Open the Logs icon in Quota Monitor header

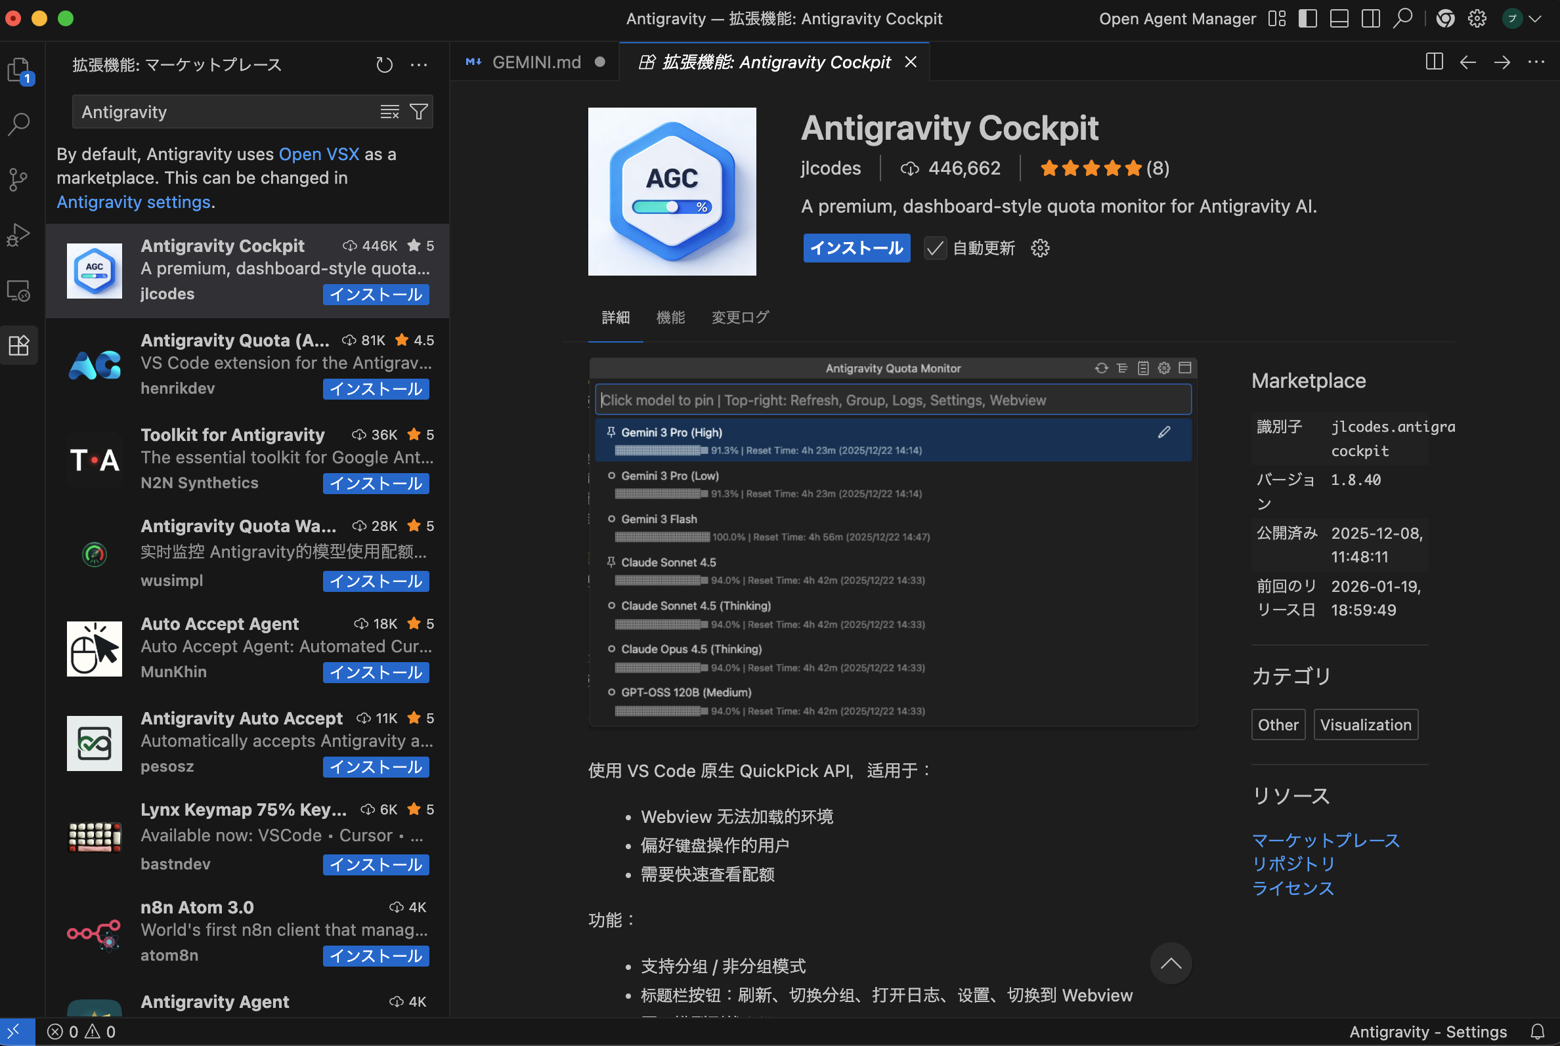[1143, 367]
